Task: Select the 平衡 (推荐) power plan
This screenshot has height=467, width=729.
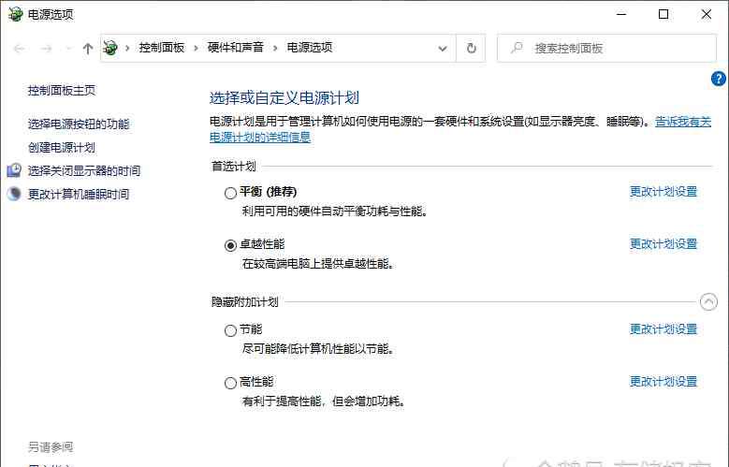Action: click(x=230, y=193)
